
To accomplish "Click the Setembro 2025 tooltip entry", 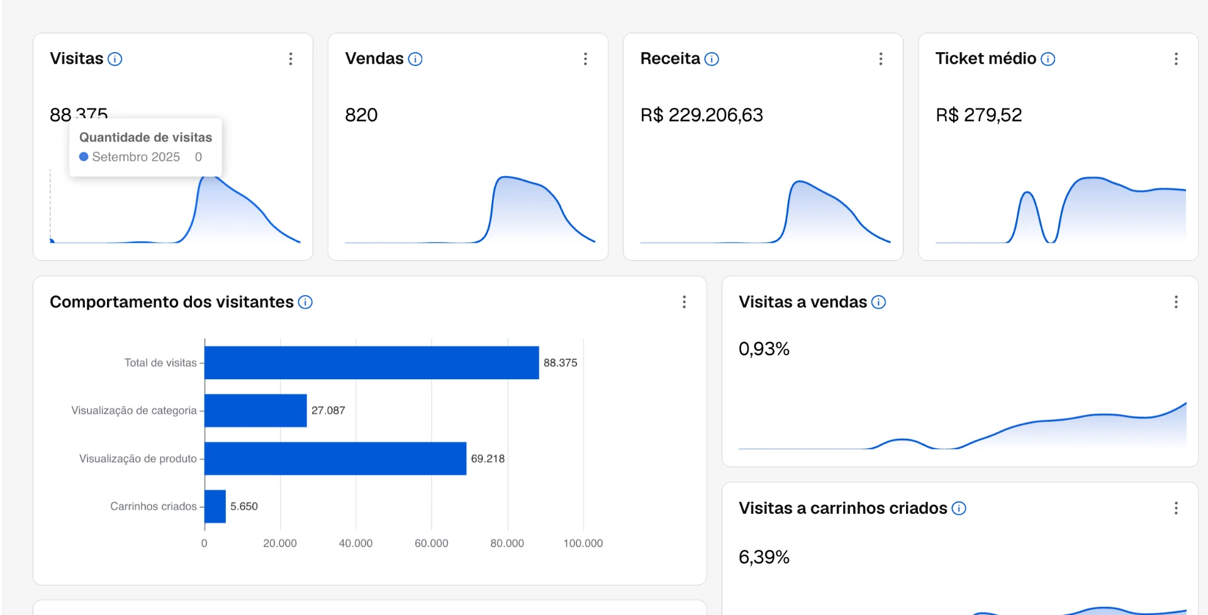I will coord(136,157).
